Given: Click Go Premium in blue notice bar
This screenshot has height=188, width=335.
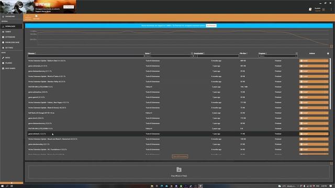Looking at the screenshot, I should 211,26.
